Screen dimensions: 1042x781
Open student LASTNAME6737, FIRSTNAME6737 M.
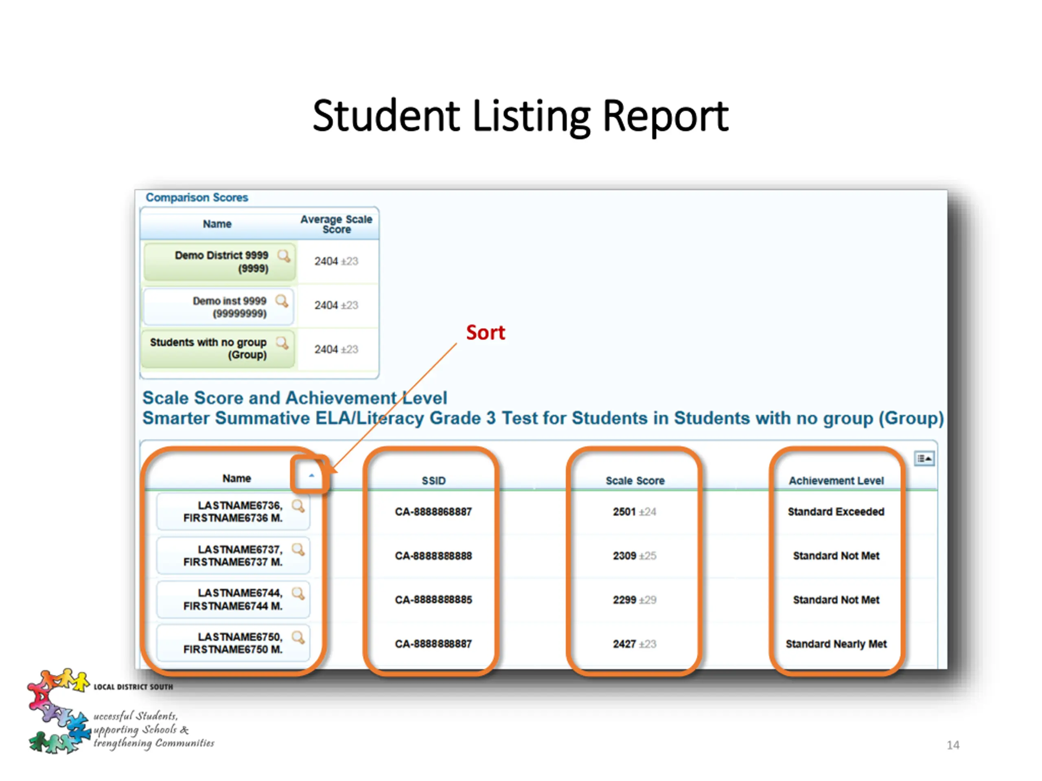[233, 556]
